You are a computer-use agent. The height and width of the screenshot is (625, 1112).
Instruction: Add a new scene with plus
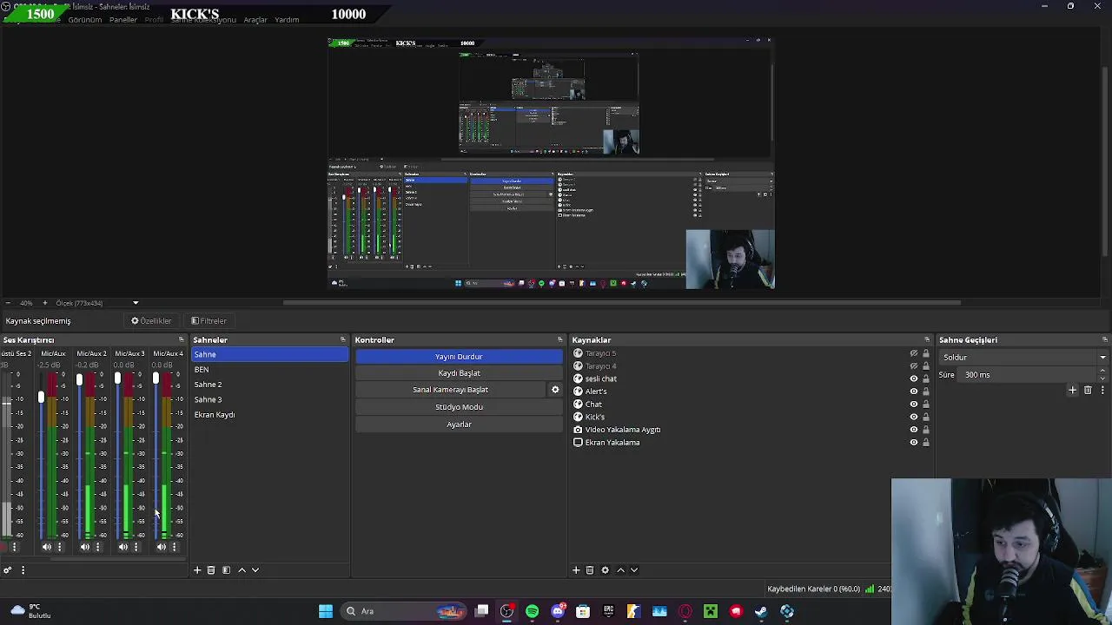[x=197, y=570]
